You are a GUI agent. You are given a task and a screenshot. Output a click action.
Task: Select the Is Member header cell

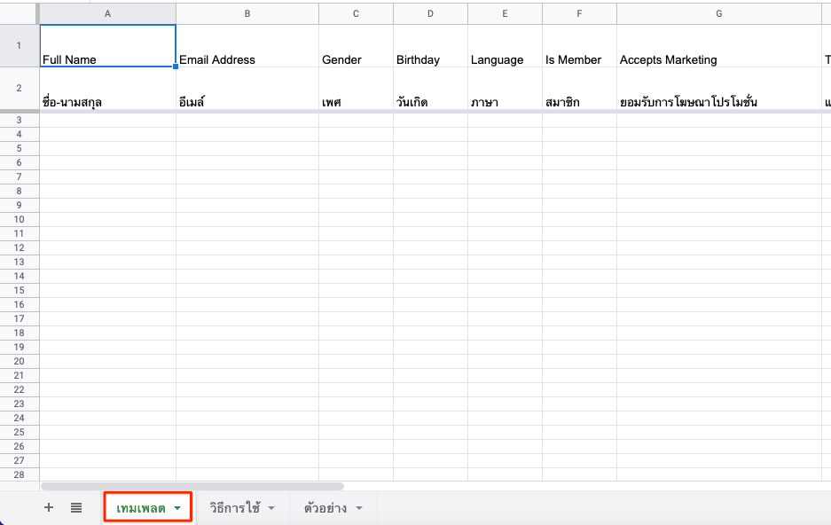(x=579, y=45)
